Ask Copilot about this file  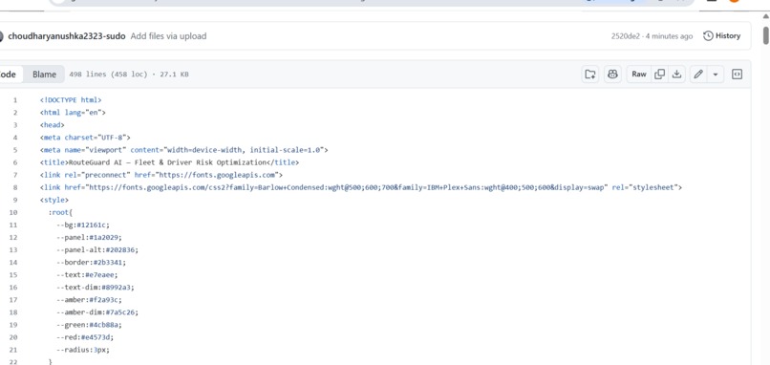612,75
